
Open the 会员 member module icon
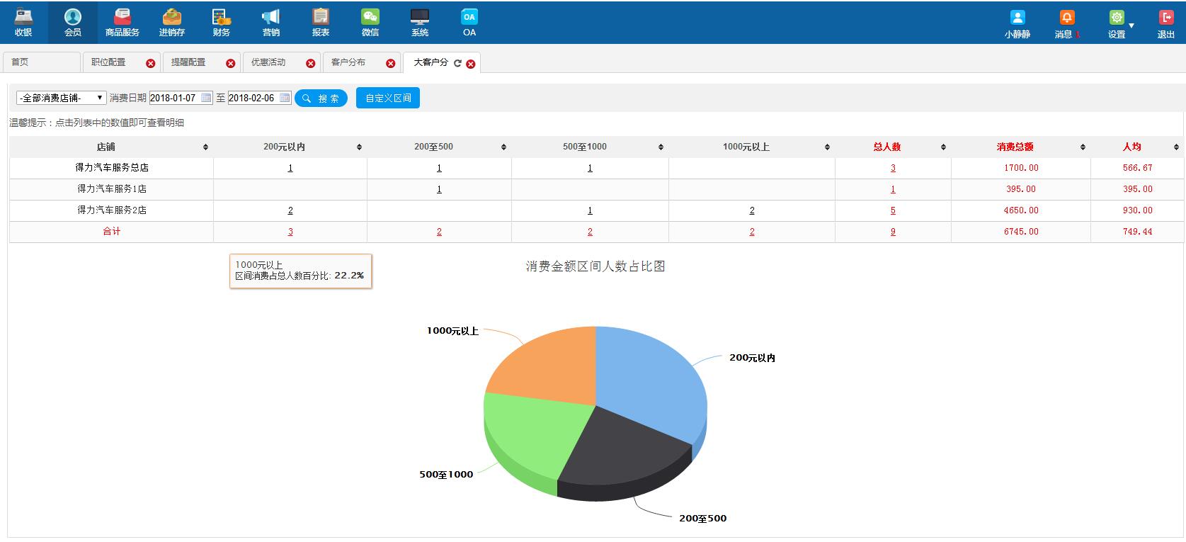coord(72,17)
